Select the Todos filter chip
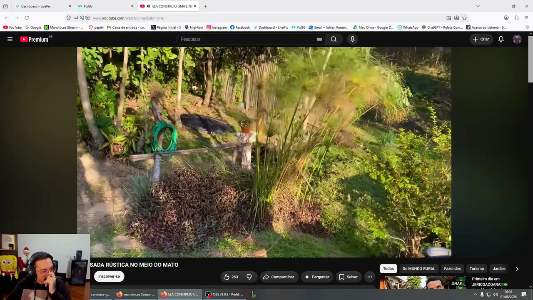The width and height of the screenshot is (533, 300). (x=388, y=269)
